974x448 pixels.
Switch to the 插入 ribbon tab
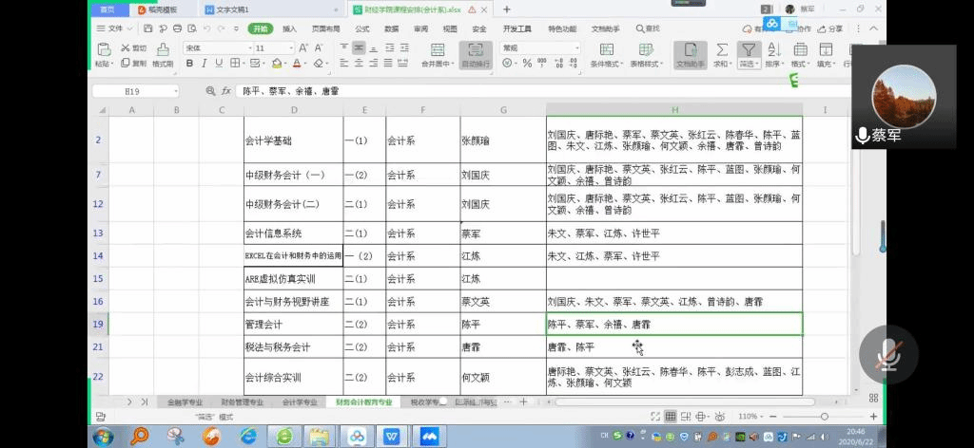tap(289, 28)
